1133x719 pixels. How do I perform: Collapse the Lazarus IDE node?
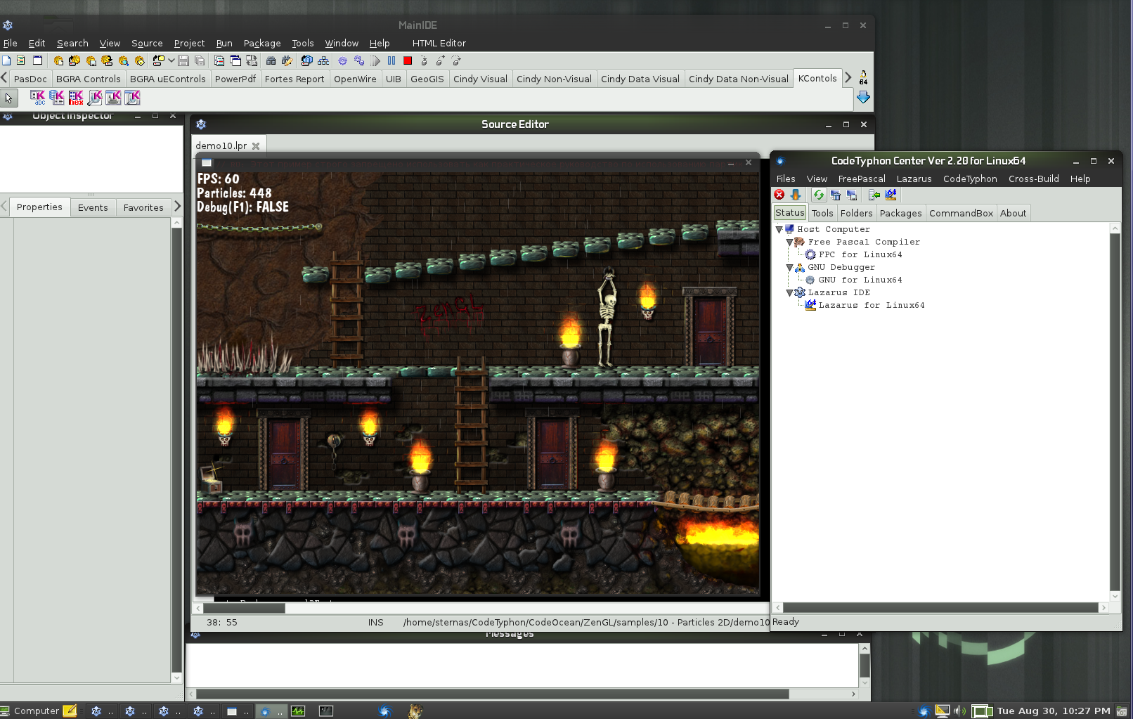[x=789, y=293]
